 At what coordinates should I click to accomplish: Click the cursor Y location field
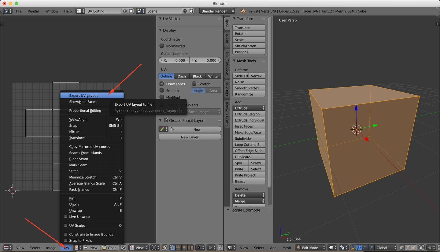205,60
